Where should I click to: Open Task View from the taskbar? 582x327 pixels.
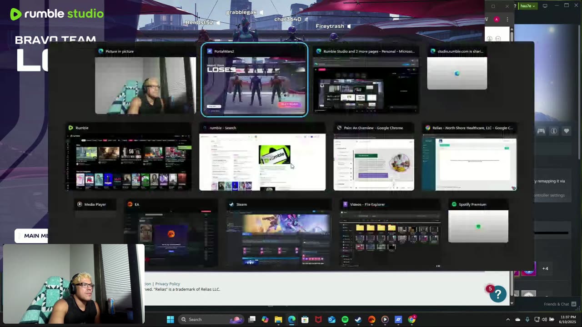coord(252,319)
